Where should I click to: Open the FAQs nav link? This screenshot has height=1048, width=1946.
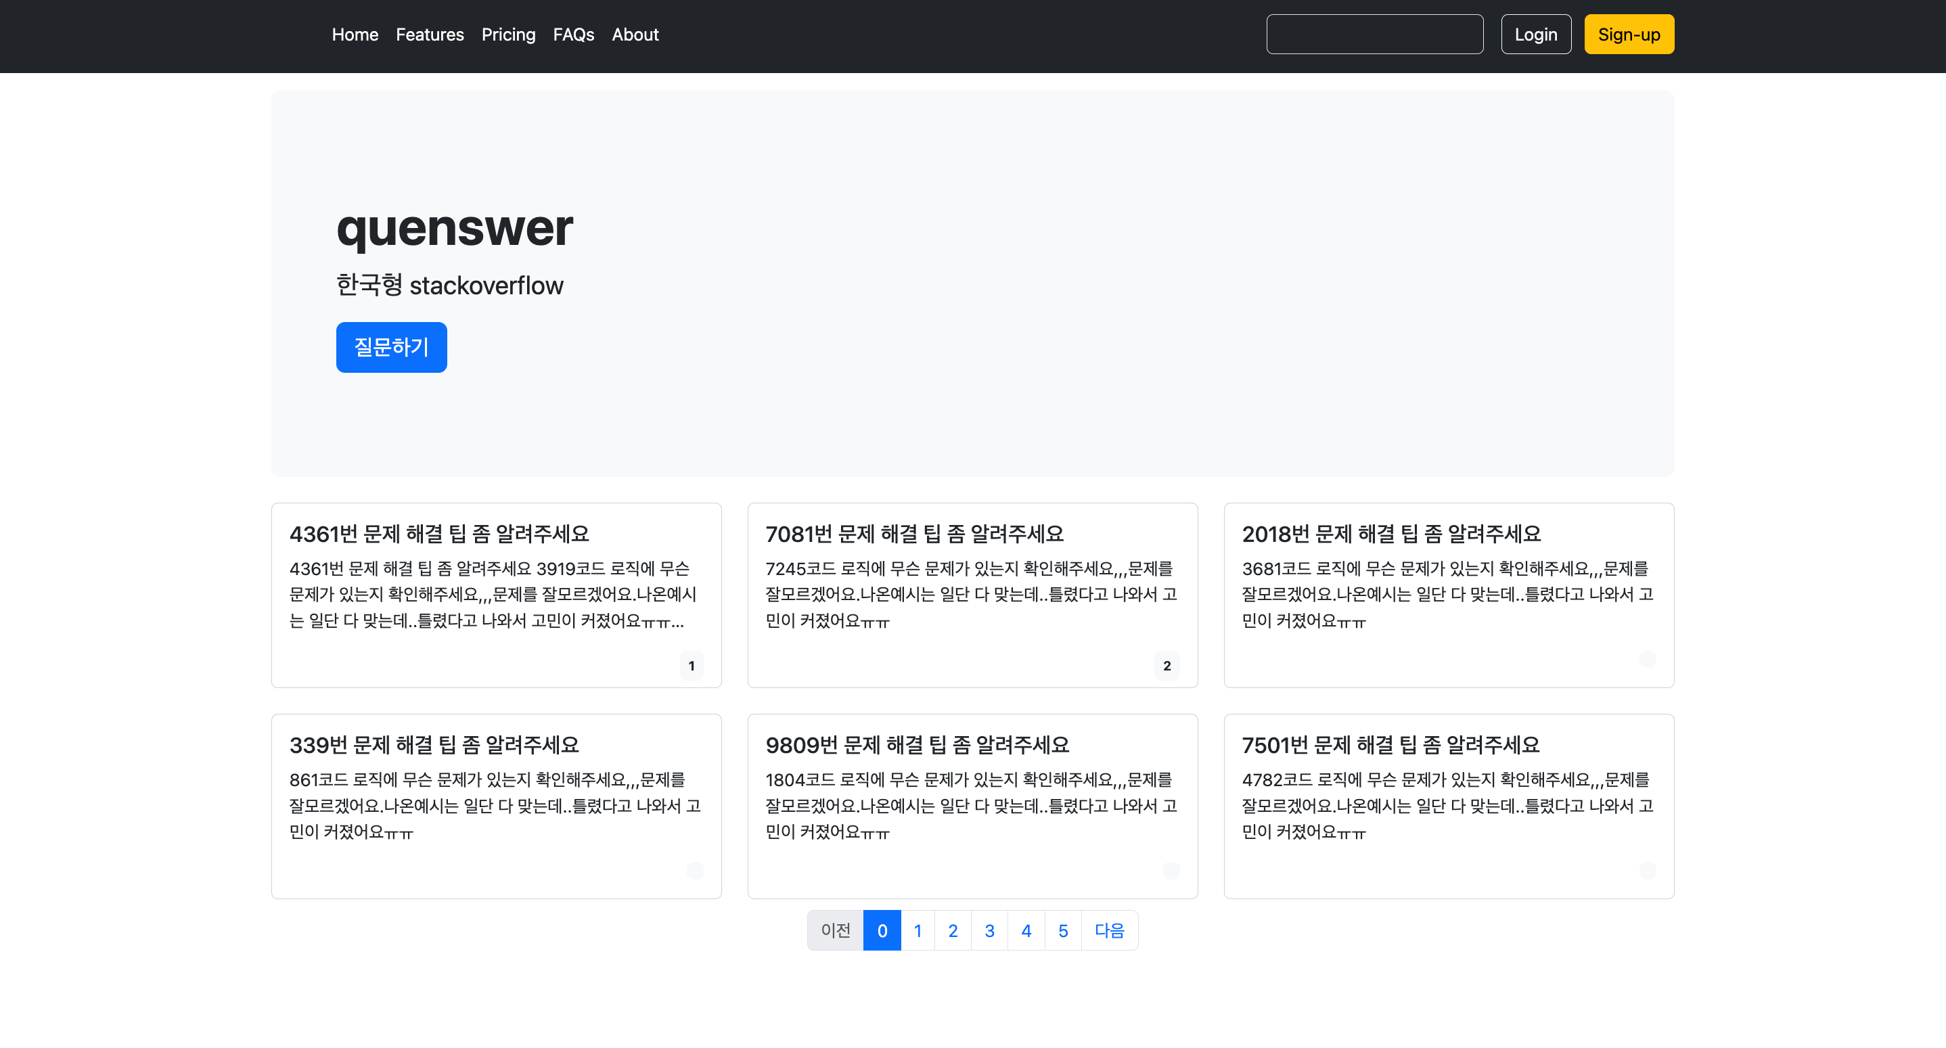(572, 35)
